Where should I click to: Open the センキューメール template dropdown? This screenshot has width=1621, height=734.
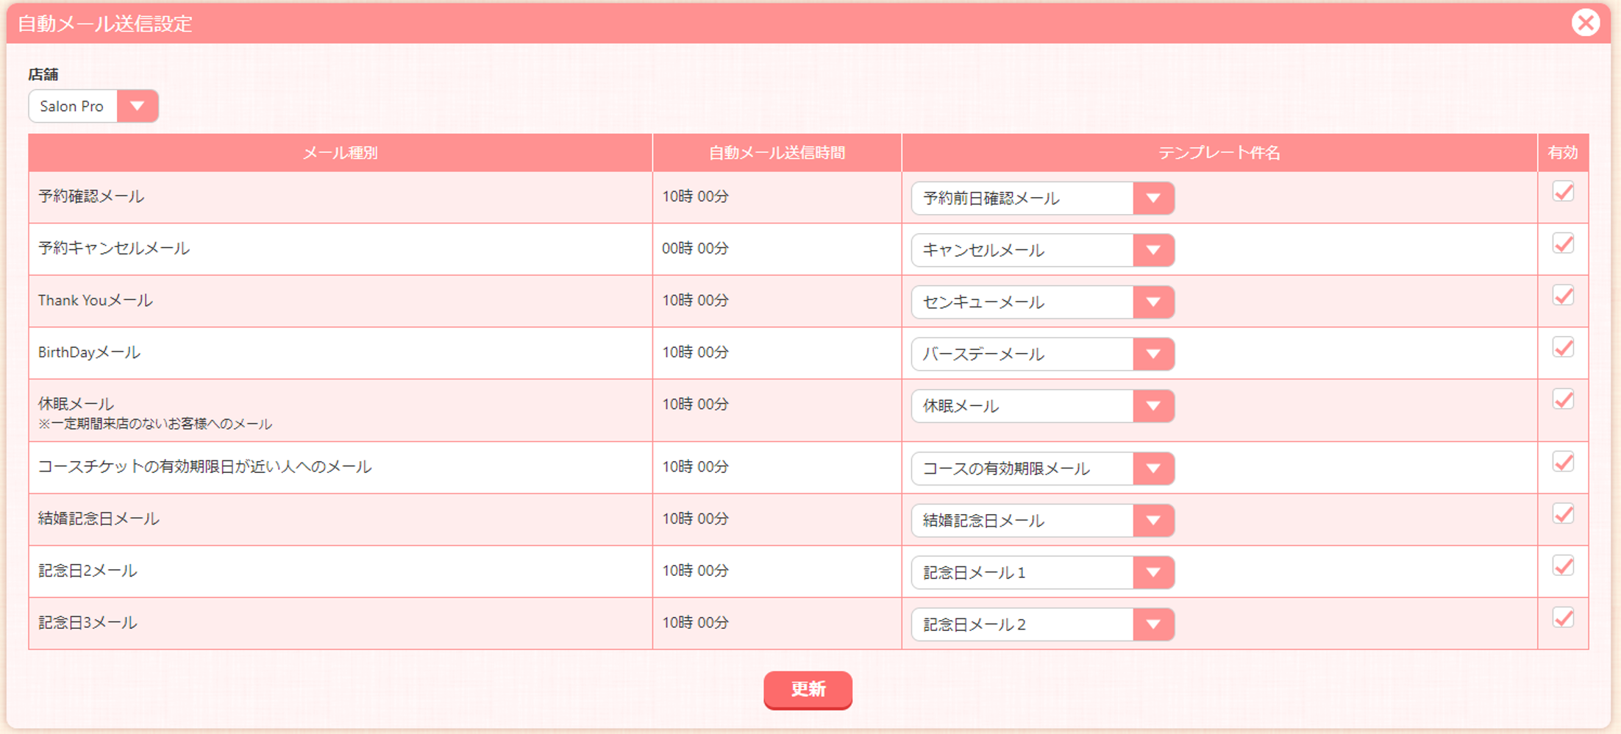[1042, 302]
